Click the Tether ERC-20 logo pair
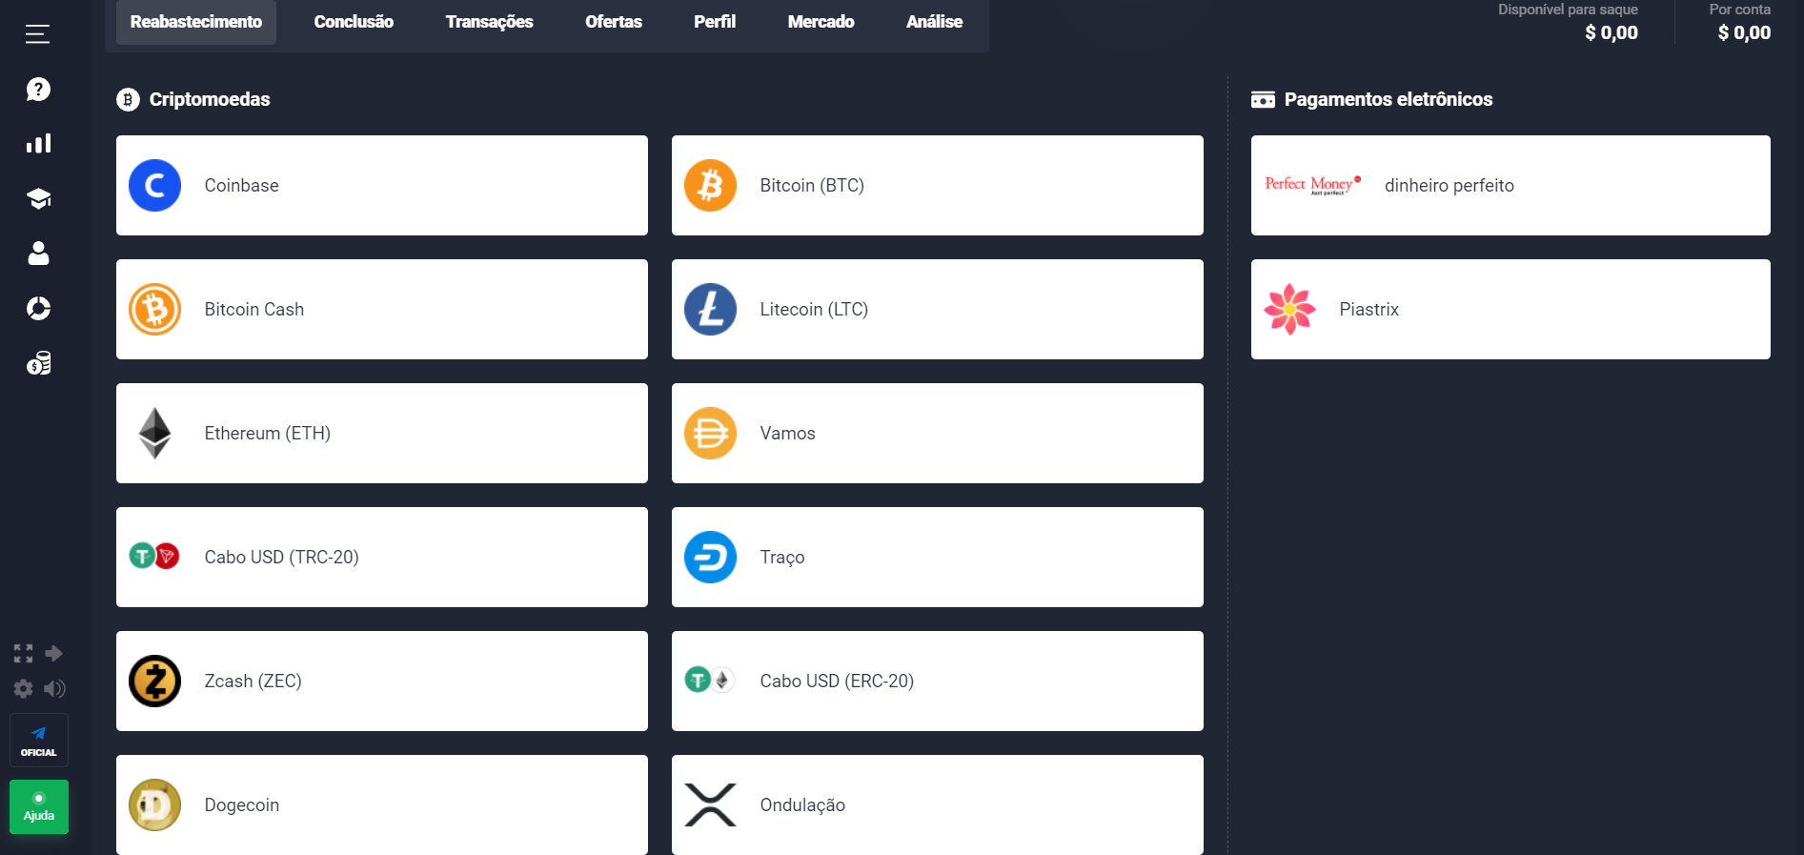The image size is (1804, 855). click(x=710, y=680)
